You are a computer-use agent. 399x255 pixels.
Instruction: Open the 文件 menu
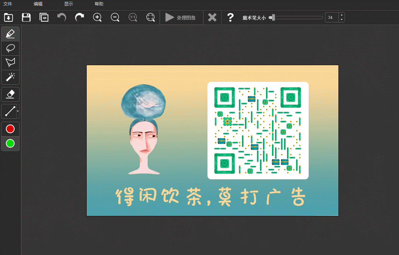(x=7, y=4)
